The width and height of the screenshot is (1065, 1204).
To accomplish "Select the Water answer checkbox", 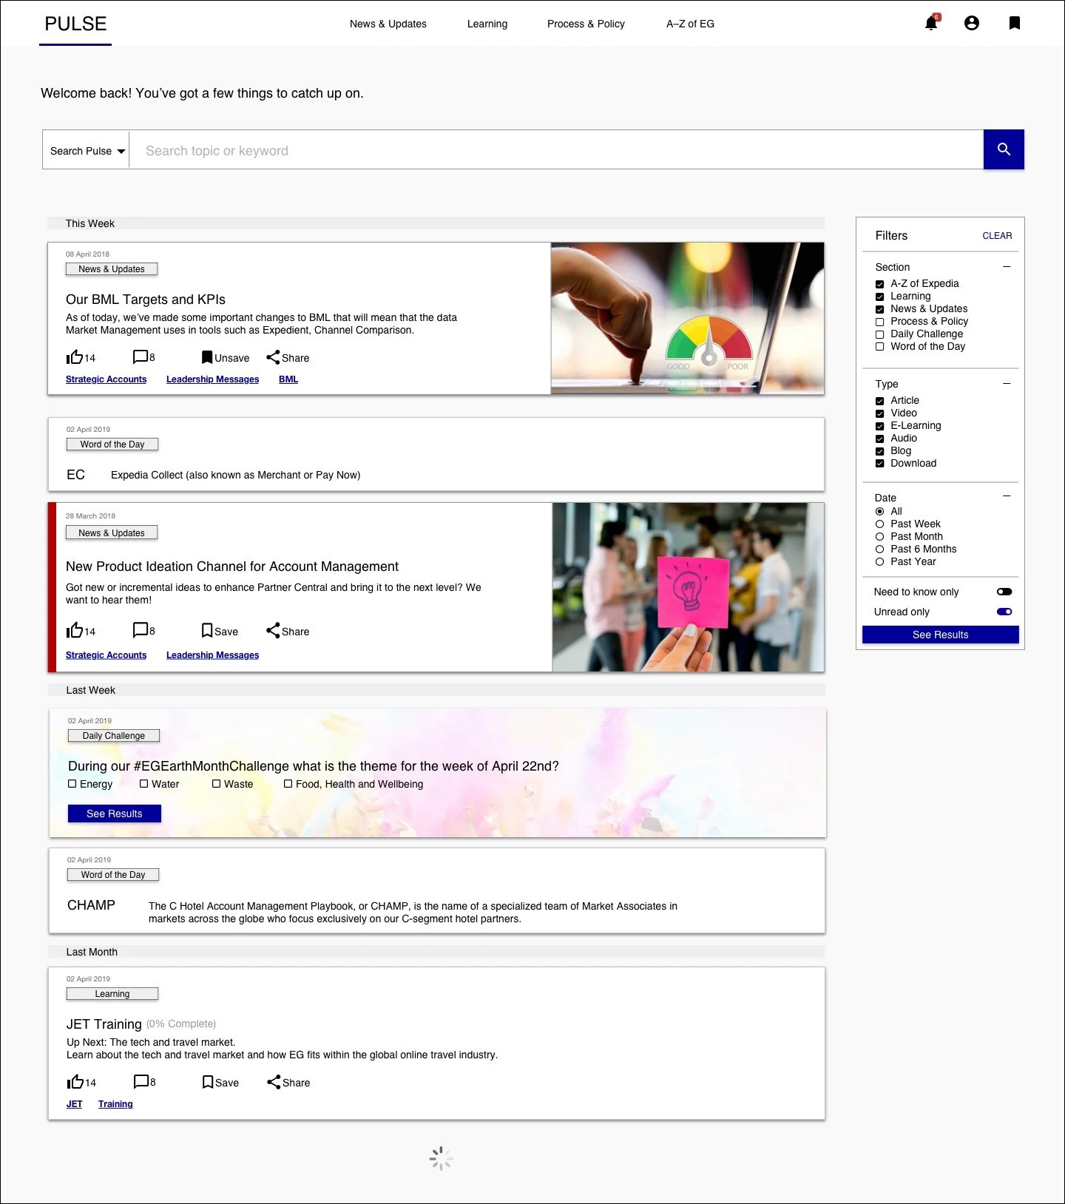I will 144,784.
